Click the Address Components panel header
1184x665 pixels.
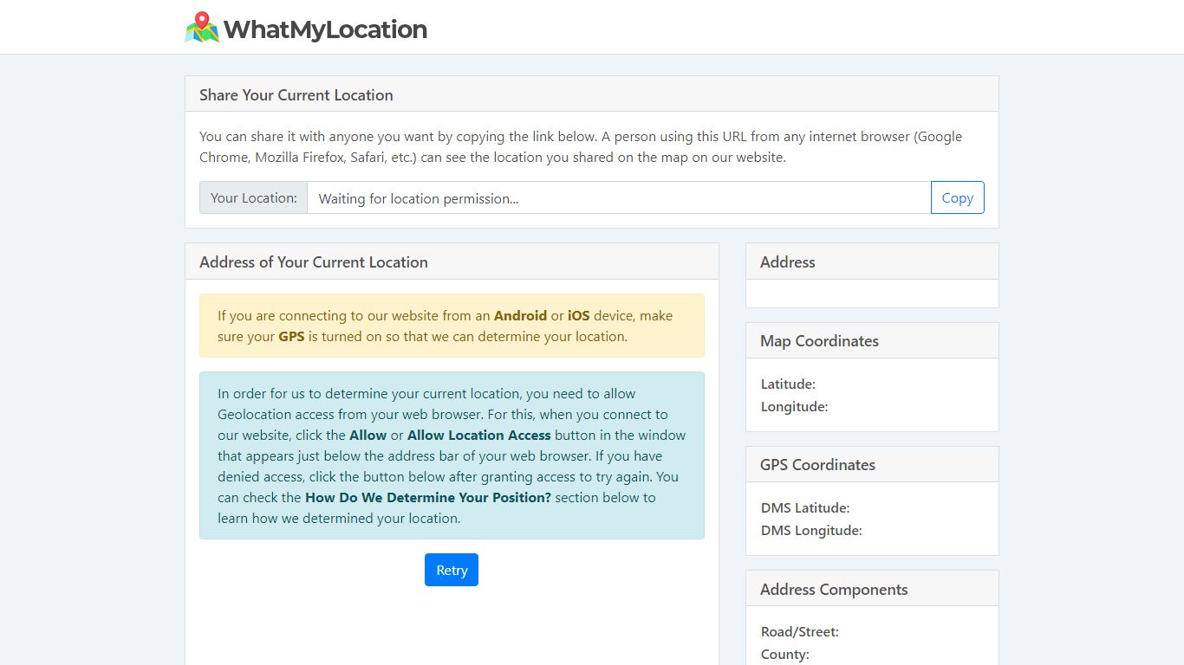[x=872, y=589]
